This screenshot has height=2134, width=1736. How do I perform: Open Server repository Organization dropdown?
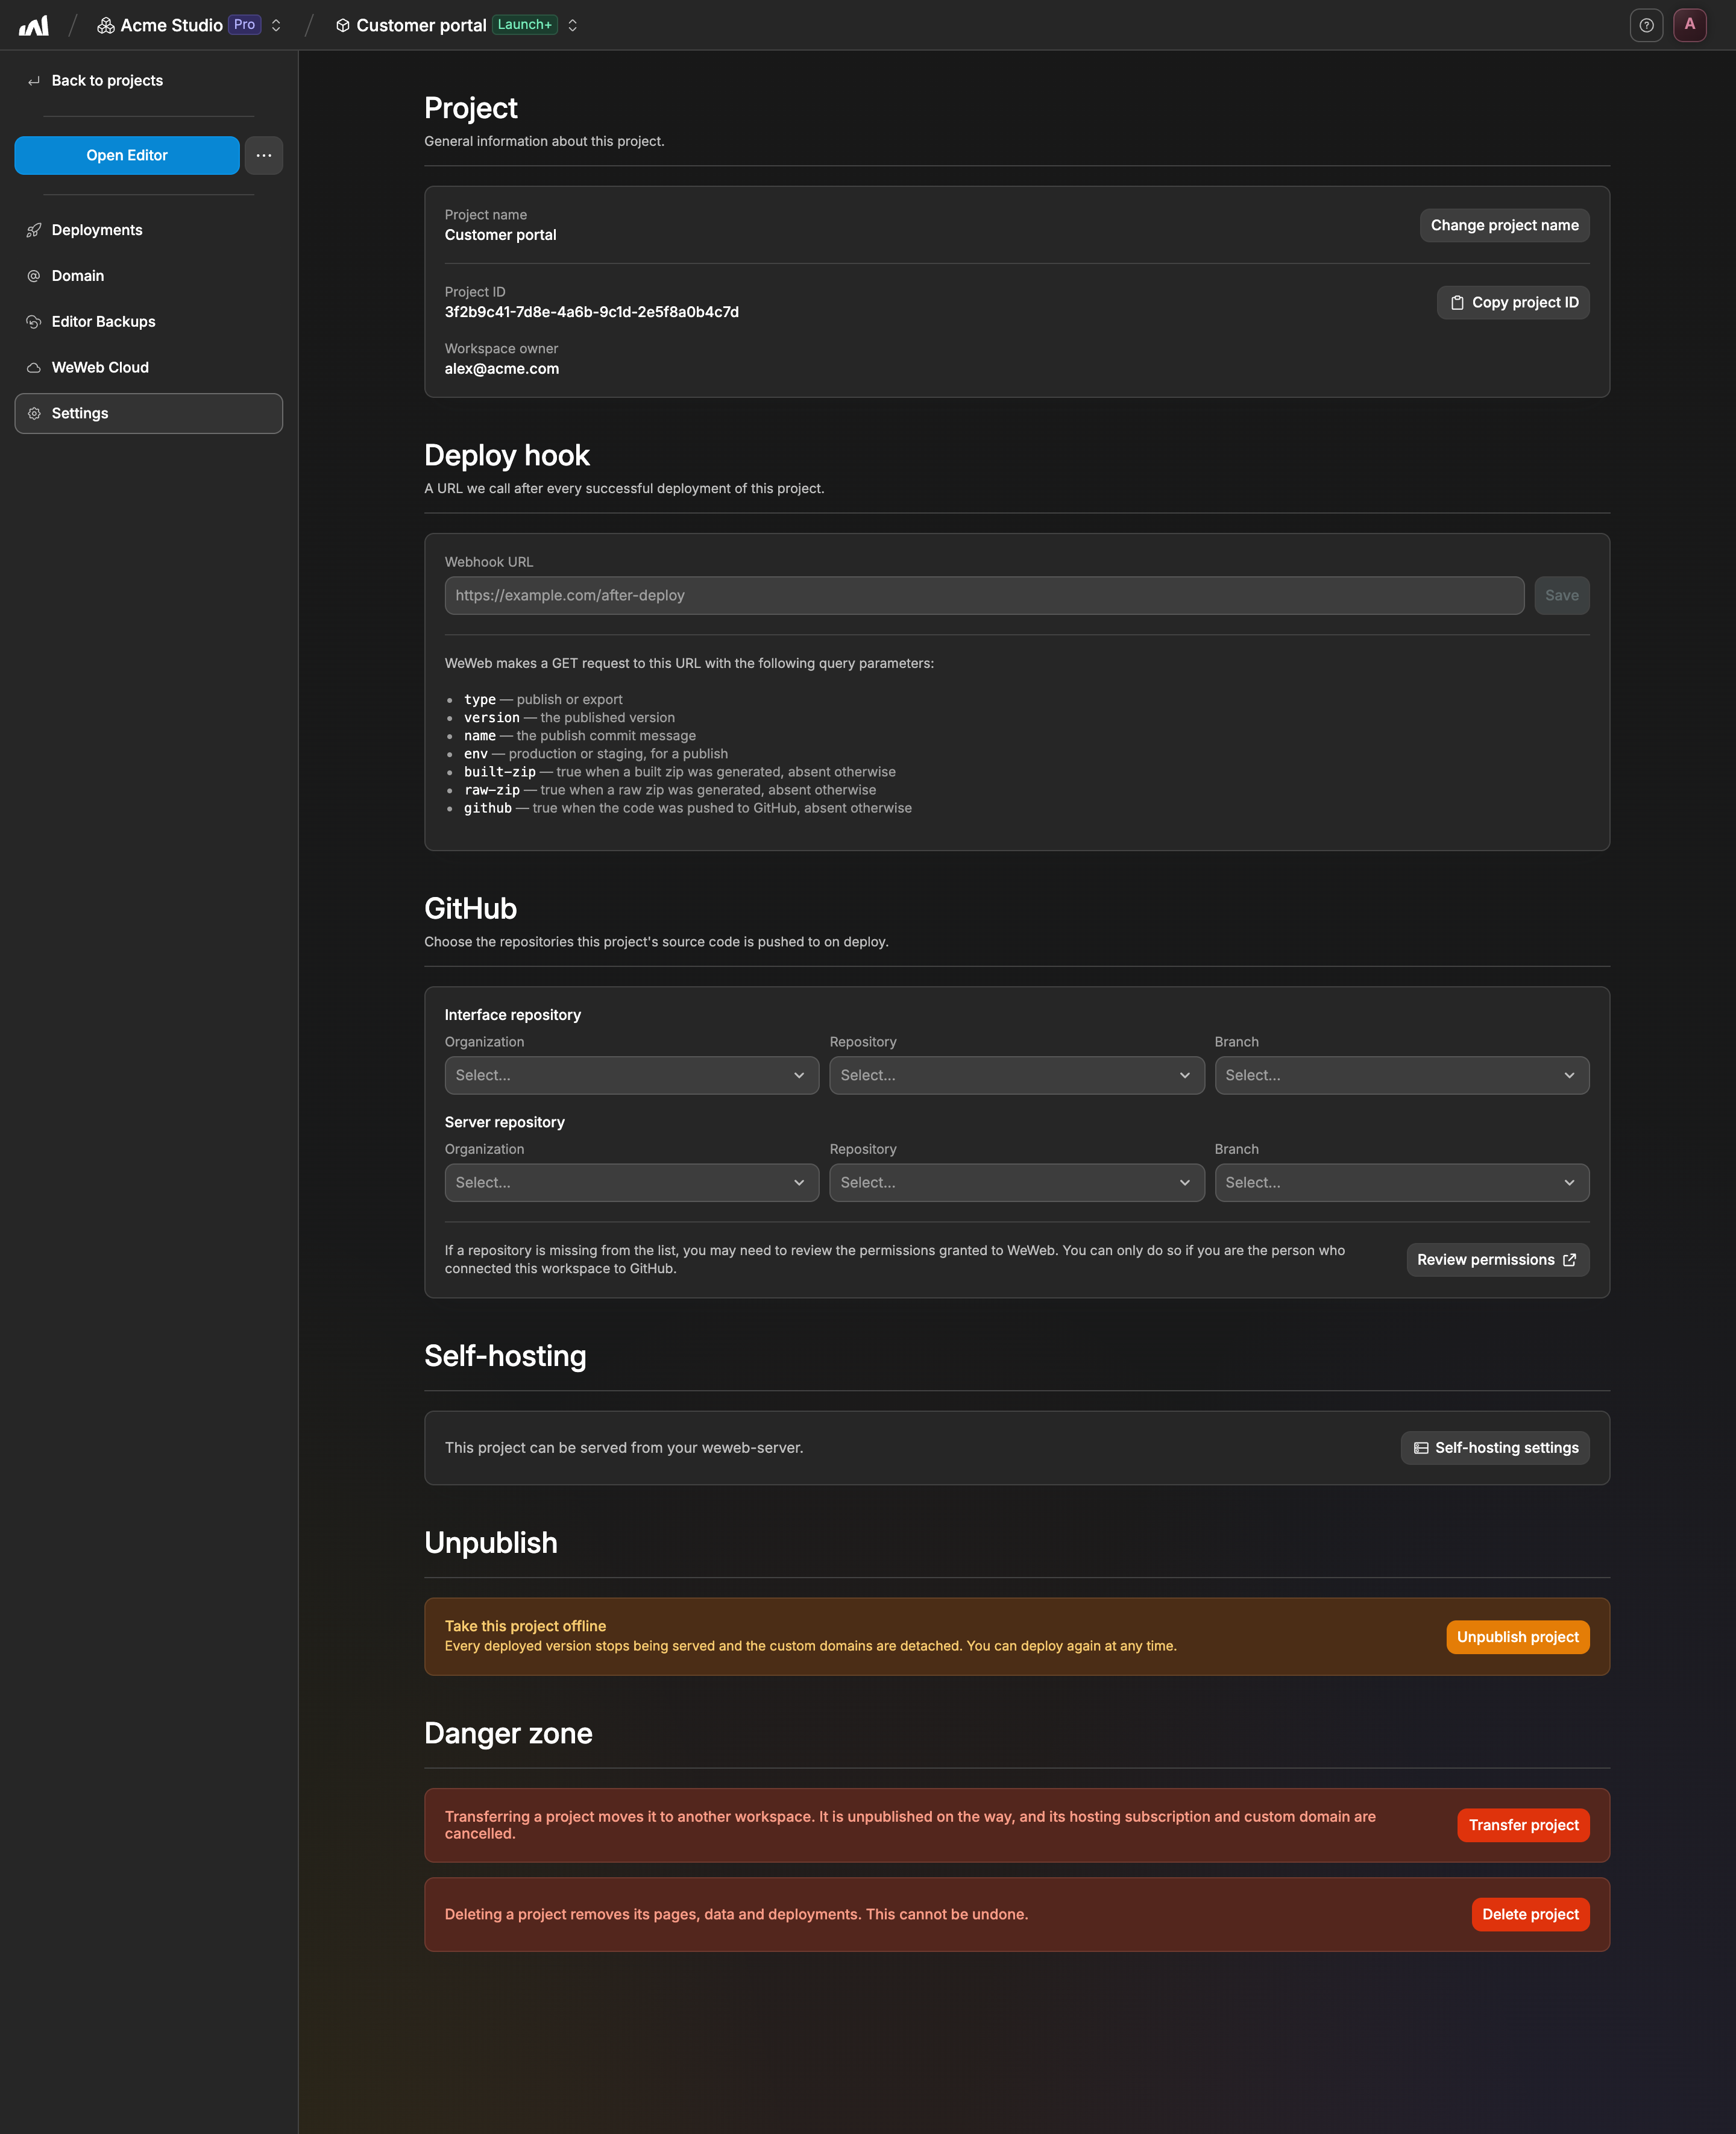632,1182
